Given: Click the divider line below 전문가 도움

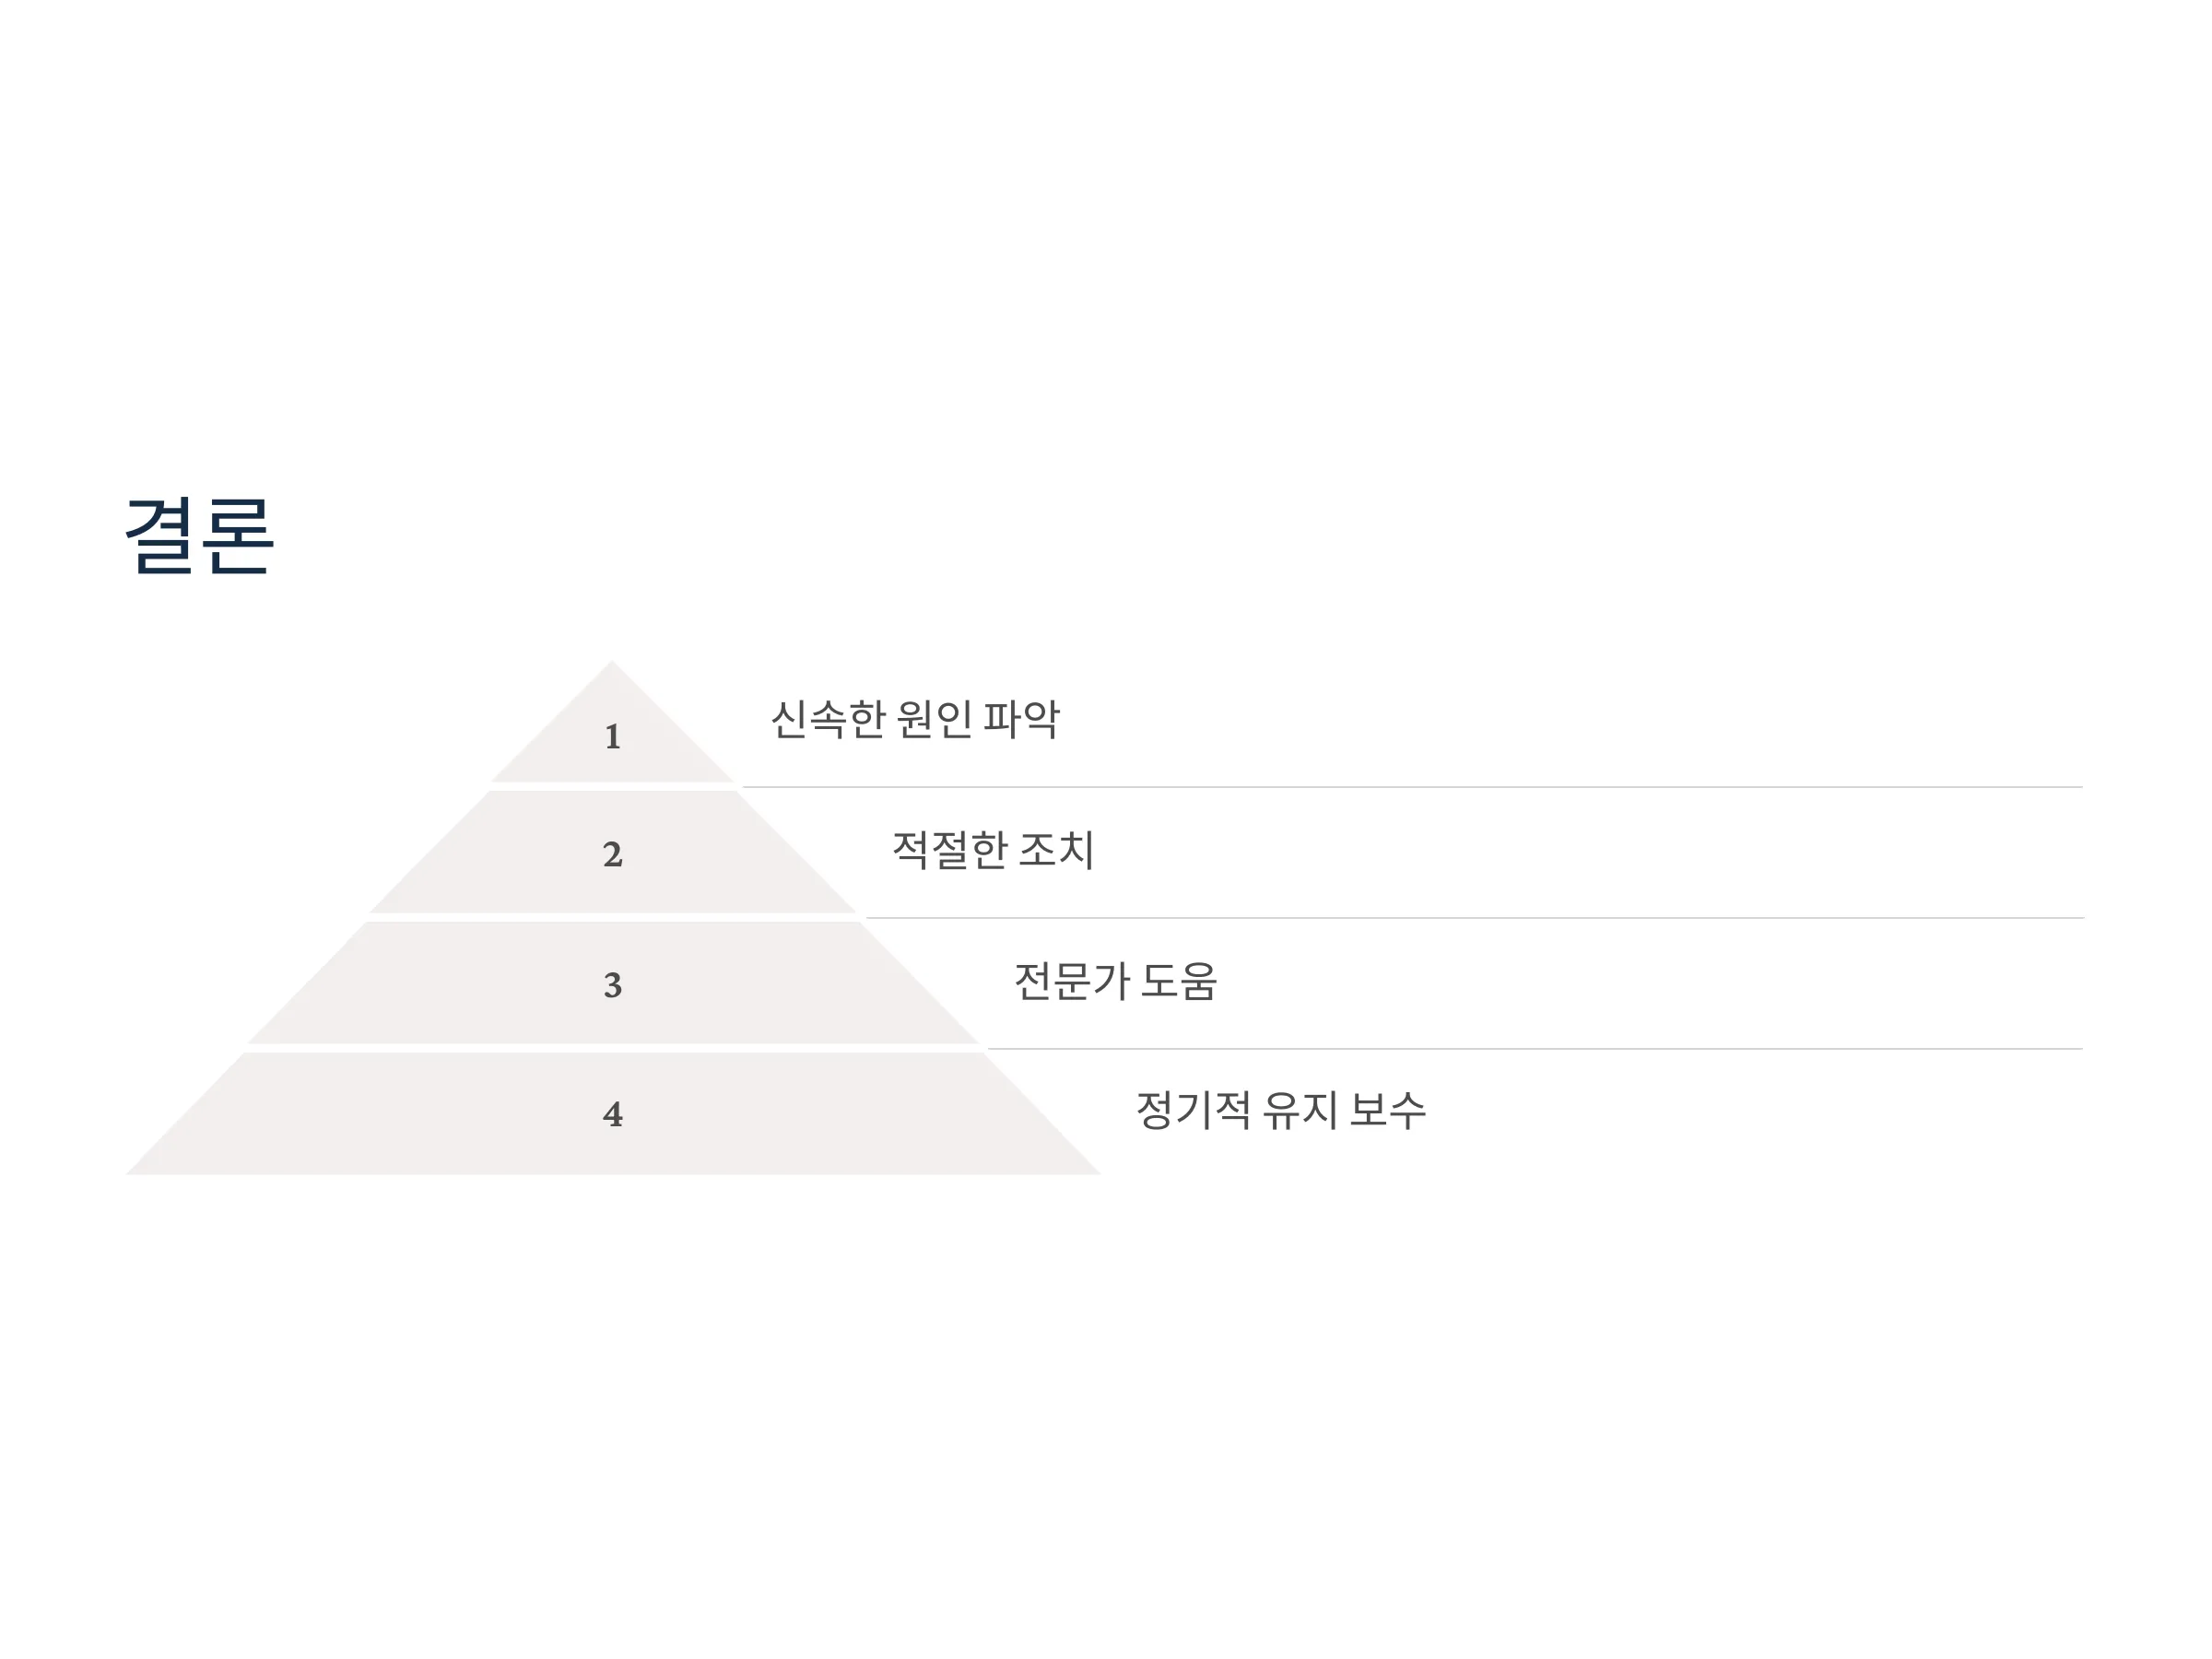Looking at the screenshot, I should point(1535,1049).
